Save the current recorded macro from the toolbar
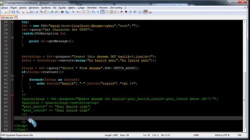250x140 pixels. coord(139,12)
